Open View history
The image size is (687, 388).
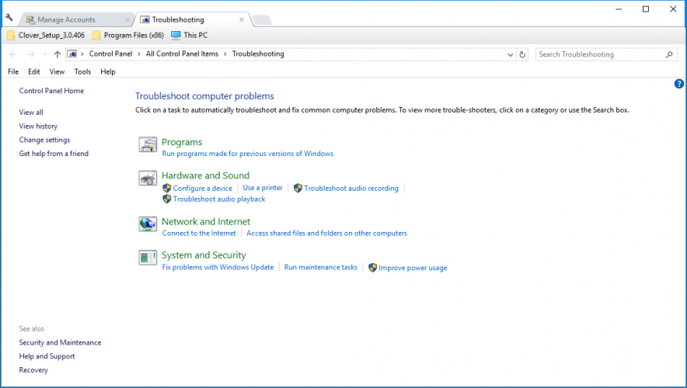[x=38, y=126]
